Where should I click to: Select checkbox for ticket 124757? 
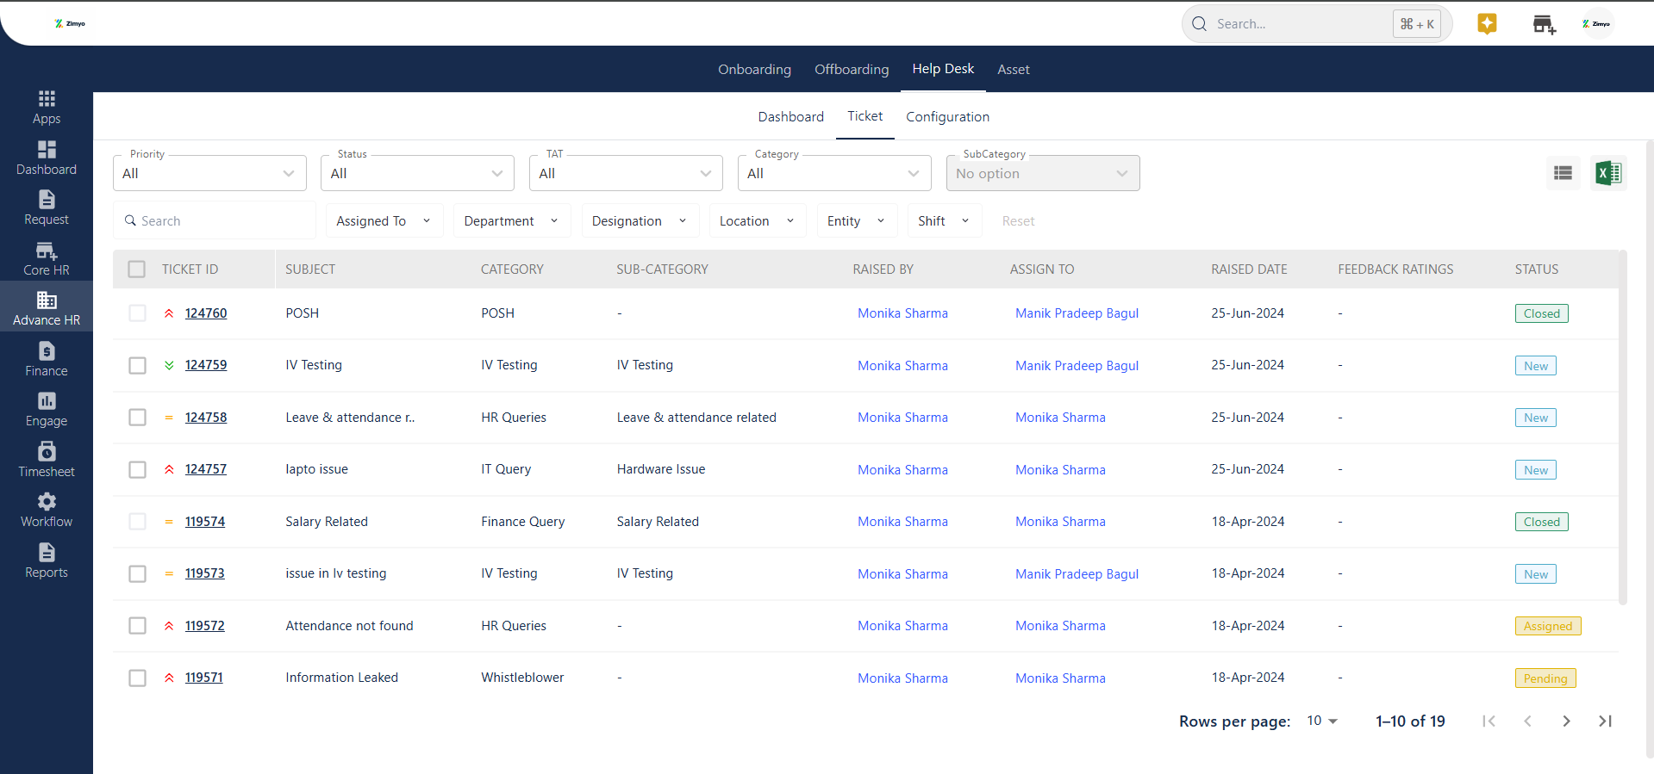coord(137,469)
